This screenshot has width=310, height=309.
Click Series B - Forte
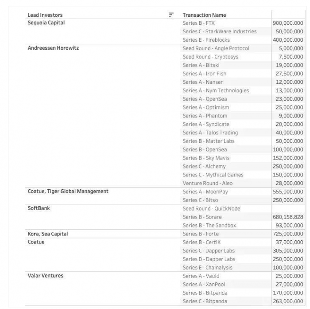[201, 234]
